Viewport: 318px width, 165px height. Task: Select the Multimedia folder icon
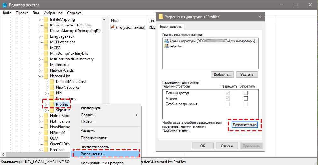[x=46, y=65]
